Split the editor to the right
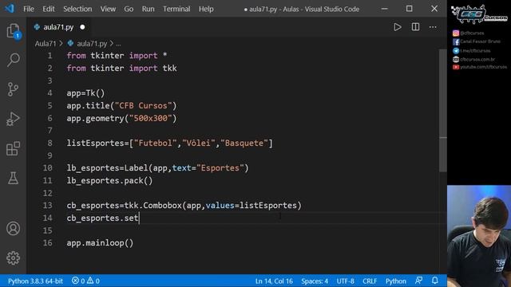Image resolution: width=511 pixels, height=287 pixels. pos(415,27)
